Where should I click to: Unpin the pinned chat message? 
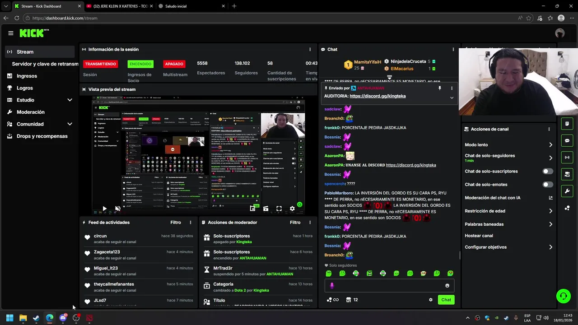(439, 88)
